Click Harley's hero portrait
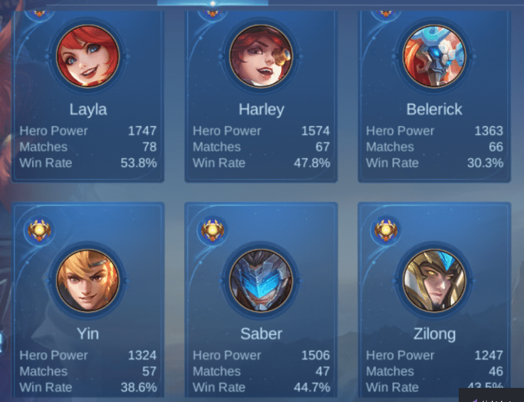Viewport: 524px width, 402px height. (261, 56)
